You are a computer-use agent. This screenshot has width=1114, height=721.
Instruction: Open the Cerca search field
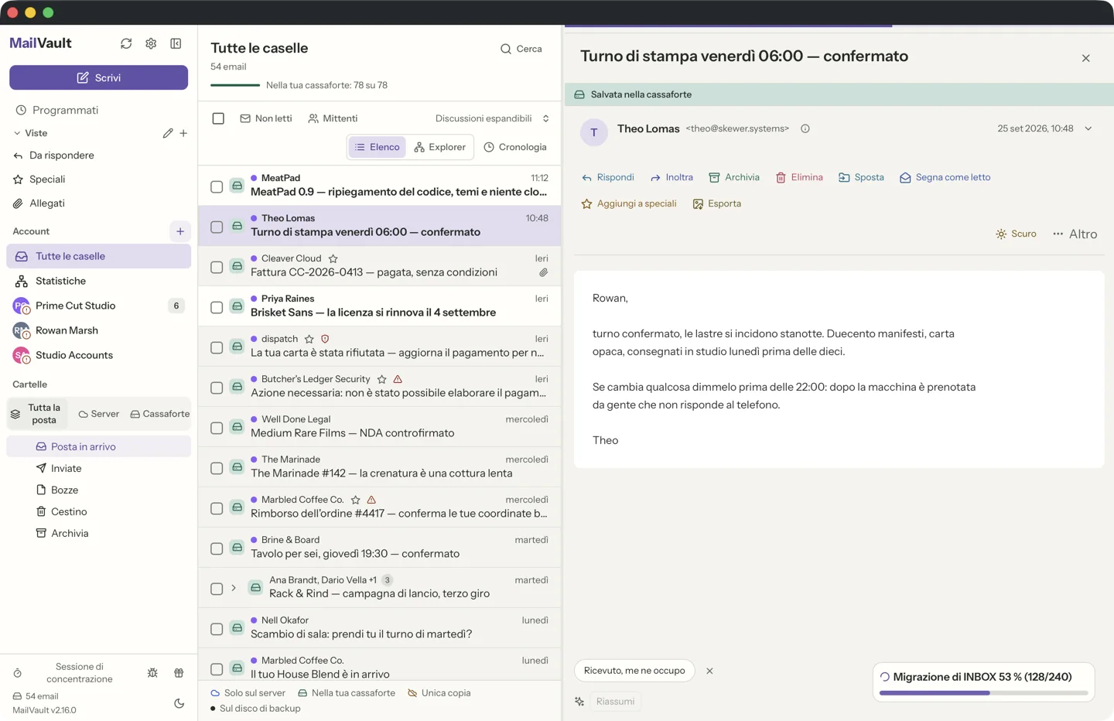click(521, 49)
